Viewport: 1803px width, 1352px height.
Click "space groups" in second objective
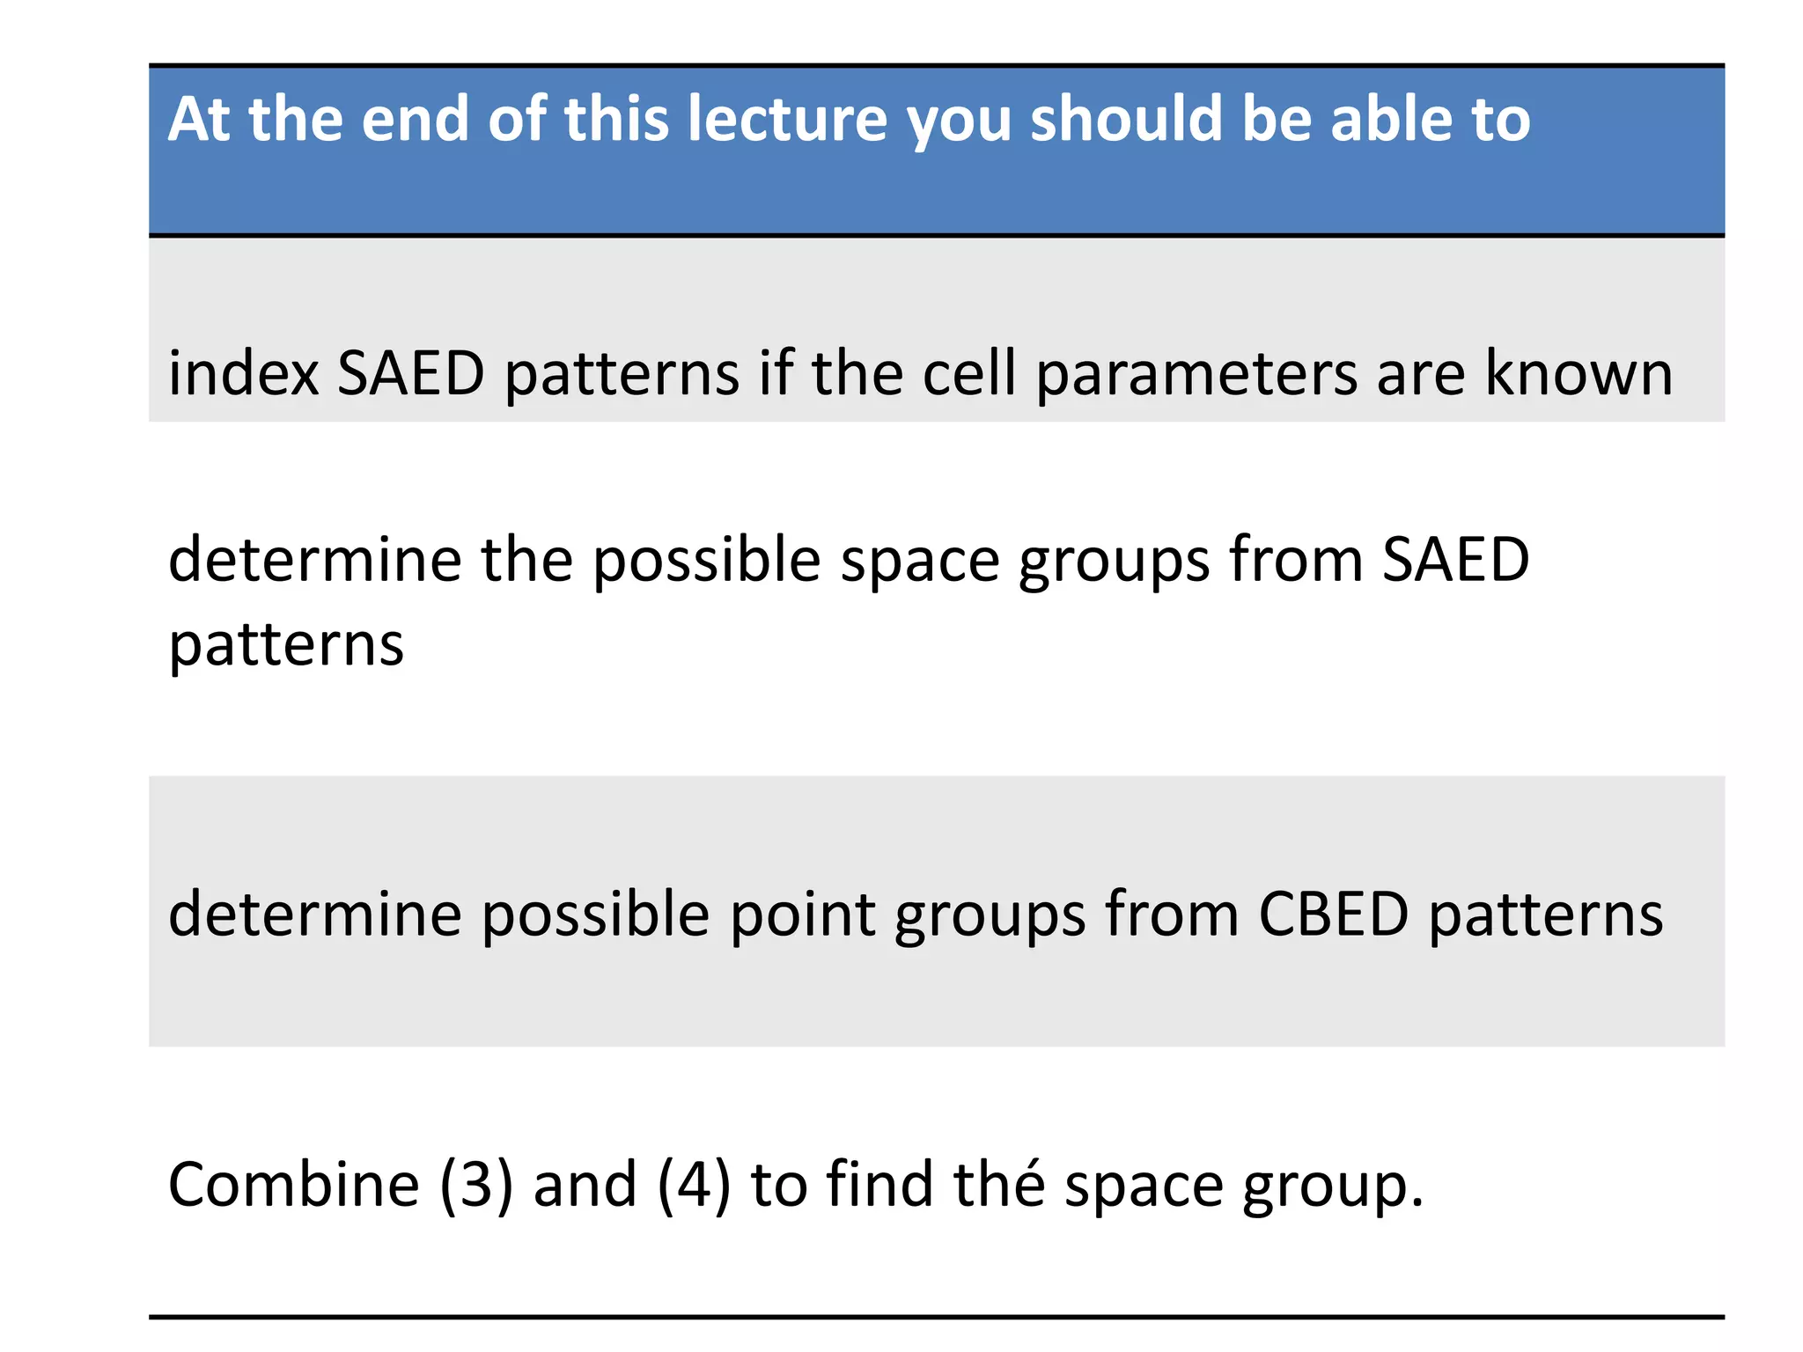click(x=1024, y=560)
